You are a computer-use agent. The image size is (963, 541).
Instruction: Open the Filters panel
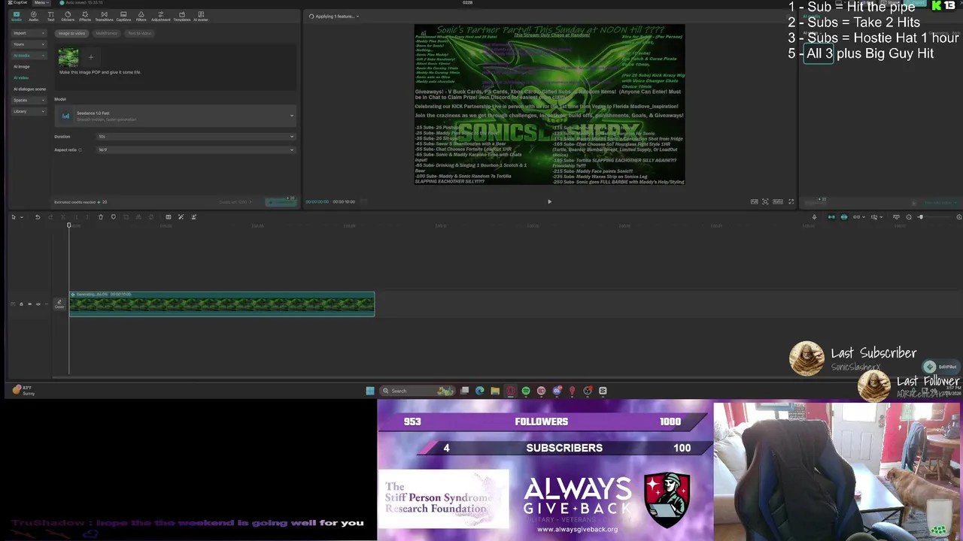coord(141,16)
